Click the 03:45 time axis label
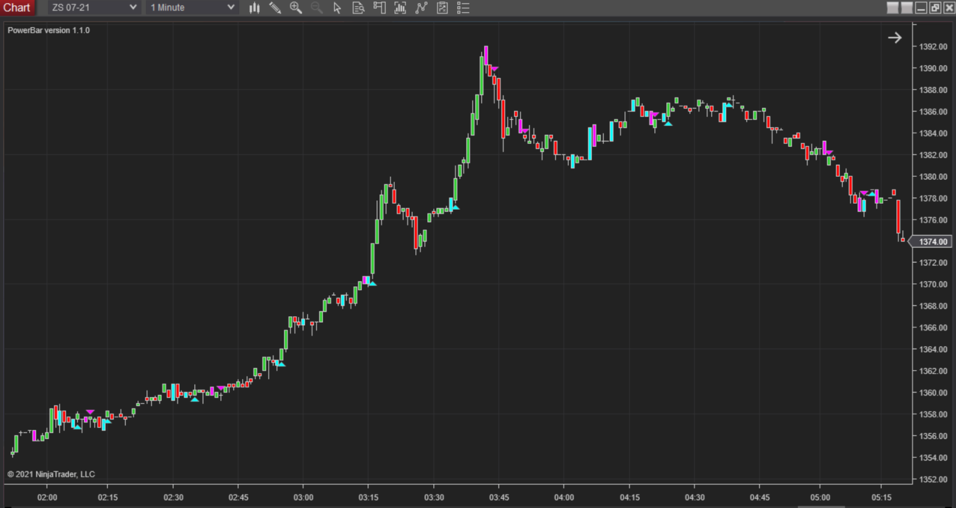956x508 pixels. (x=499, y=497)
